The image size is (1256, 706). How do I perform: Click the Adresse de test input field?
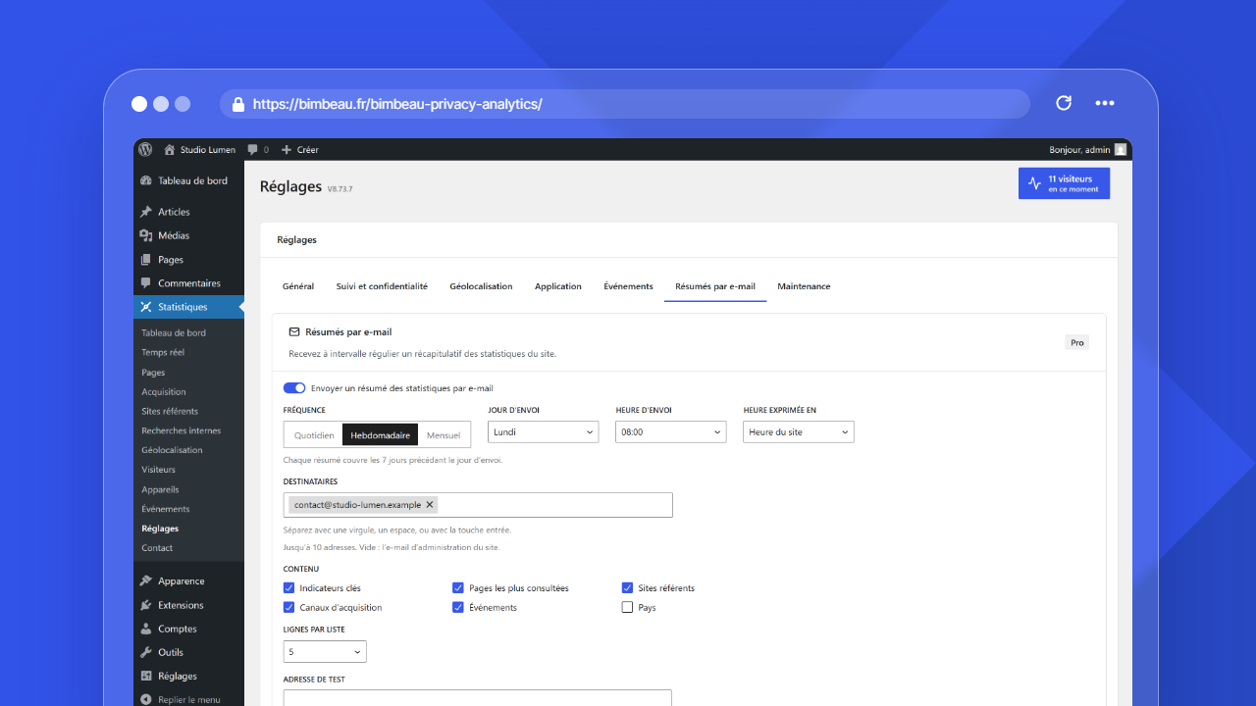(x=478, y=698)
